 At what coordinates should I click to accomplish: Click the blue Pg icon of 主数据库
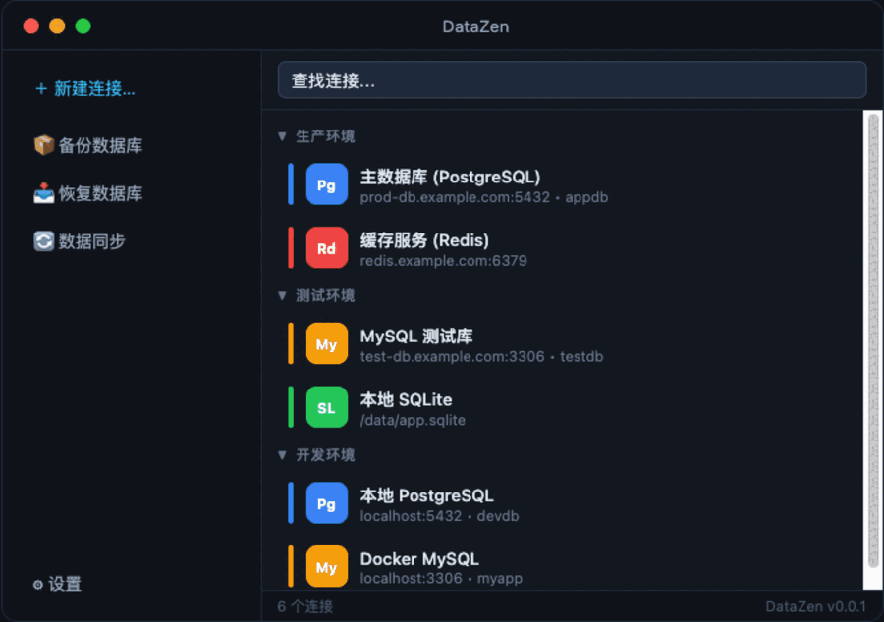tap(326, 184)
